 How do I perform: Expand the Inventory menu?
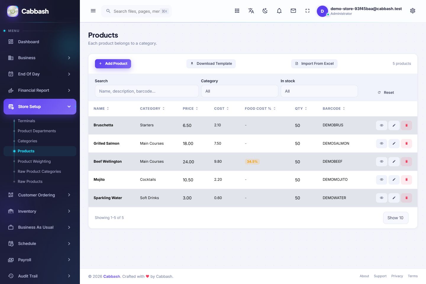[x=40, y=211]
